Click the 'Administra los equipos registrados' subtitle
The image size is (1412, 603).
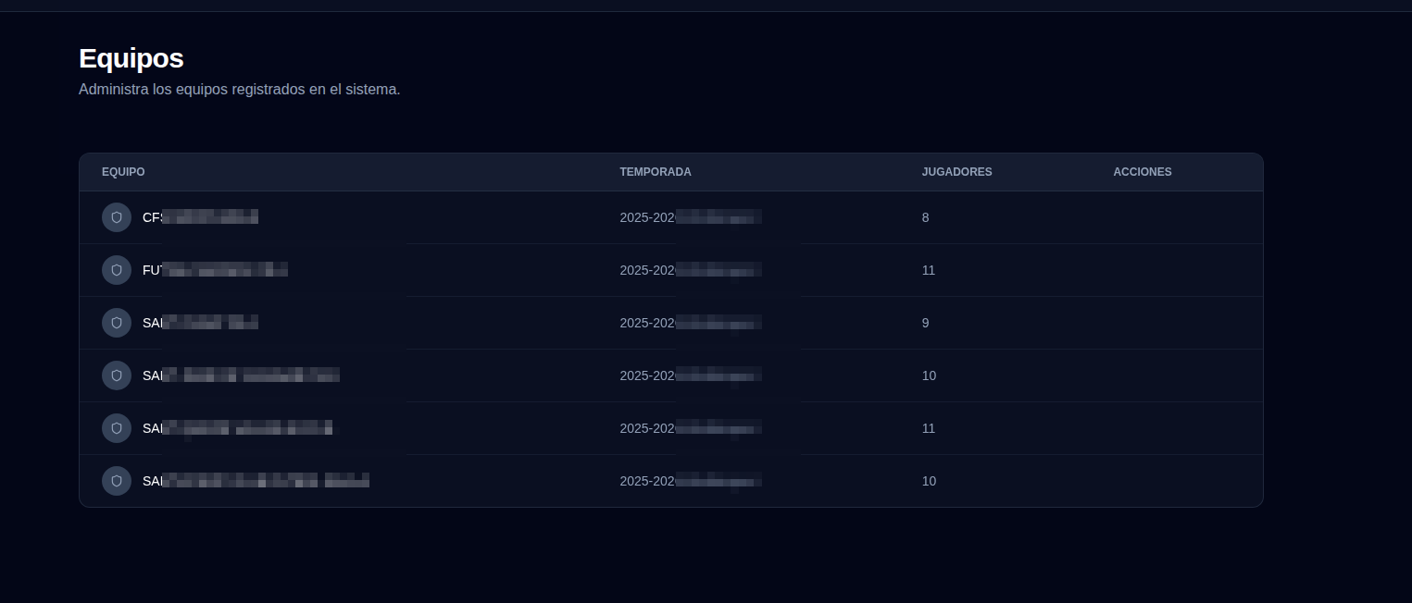pos(239,90)
